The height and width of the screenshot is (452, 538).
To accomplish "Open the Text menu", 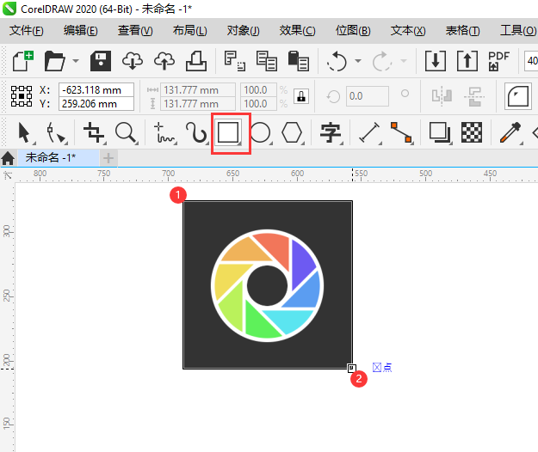I will click(408, 30).
